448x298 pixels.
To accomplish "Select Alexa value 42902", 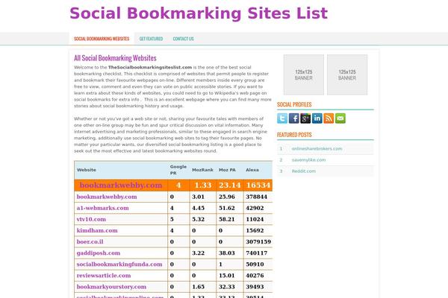I will [255, 208].
